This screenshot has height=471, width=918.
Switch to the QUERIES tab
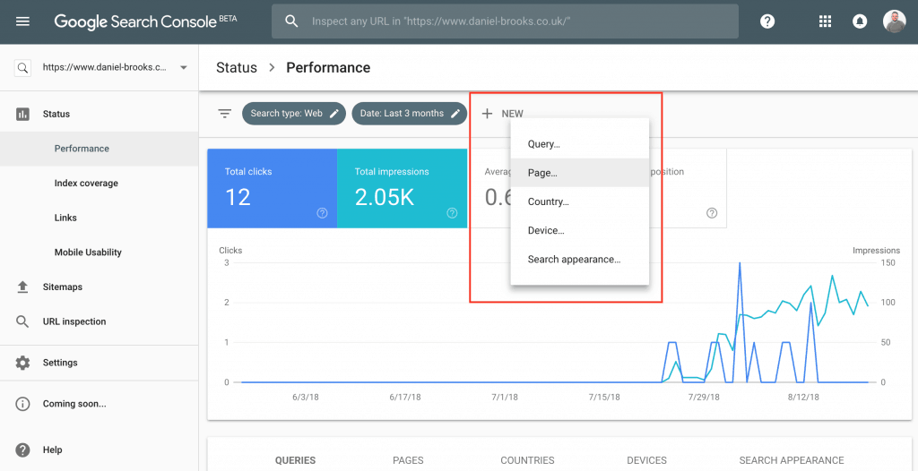(295, 460)
